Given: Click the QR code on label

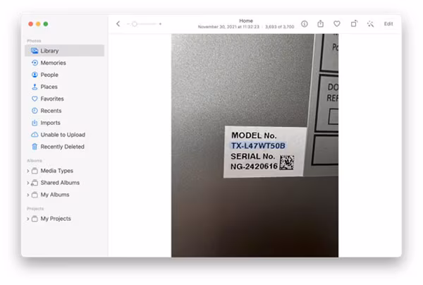Looking at the screenshot, I should pyautogui.click(x=287, y=162).
